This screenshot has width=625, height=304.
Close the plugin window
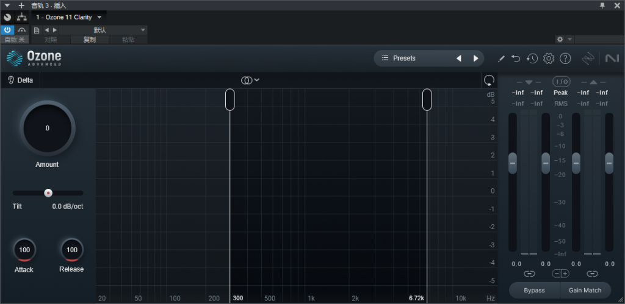click(x=617, y=5)
